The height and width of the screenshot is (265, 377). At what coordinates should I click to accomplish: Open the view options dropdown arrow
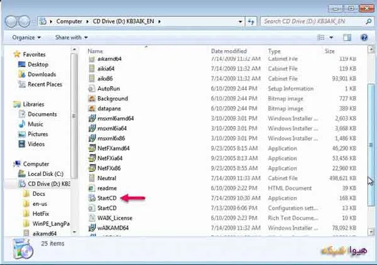(x=331, y=38)
